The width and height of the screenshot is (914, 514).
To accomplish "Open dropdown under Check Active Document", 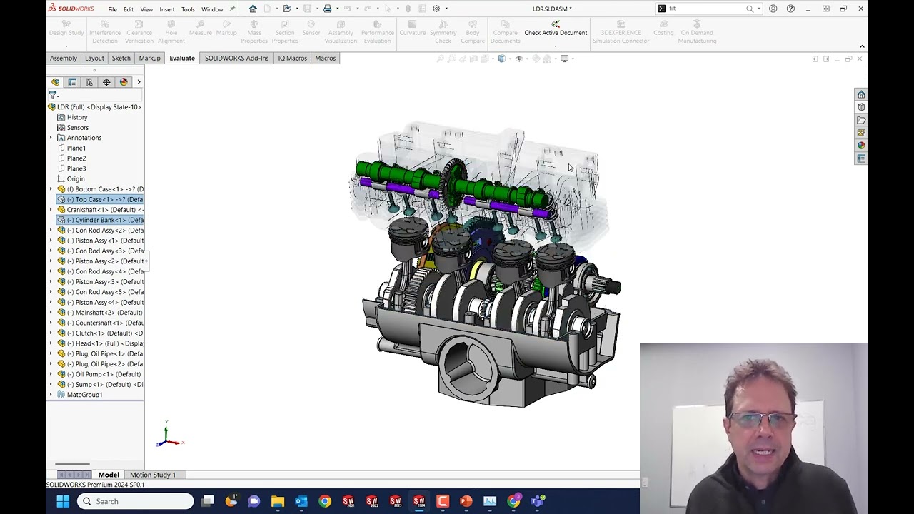I will click(556, 46).
